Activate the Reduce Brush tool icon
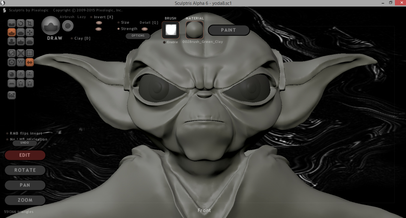The image size is (406, 218). click(x=12, y=53)
